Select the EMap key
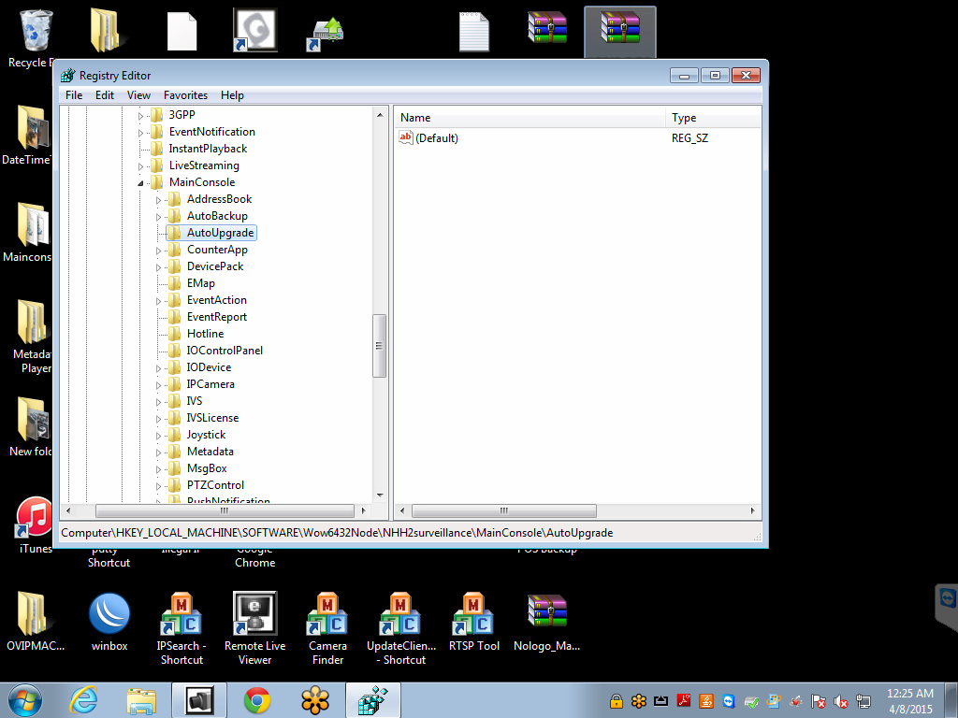 pos(200,283)
